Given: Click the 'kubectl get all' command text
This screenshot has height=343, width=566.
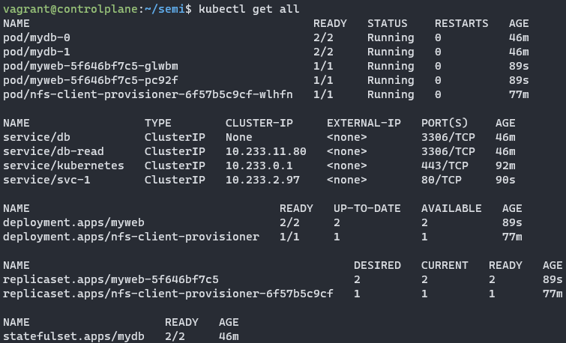Looking at the screenshot, I should [x=249, y=9].
